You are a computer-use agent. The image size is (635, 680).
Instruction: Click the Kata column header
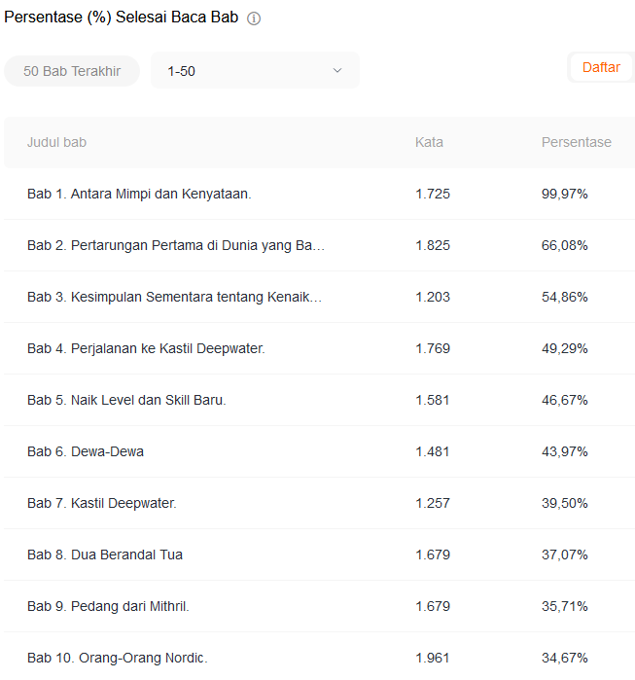pyautogui.click(x=429, y=142)
